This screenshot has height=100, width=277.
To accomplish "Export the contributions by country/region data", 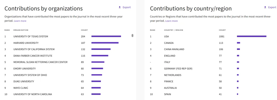I will pos(270,7).
